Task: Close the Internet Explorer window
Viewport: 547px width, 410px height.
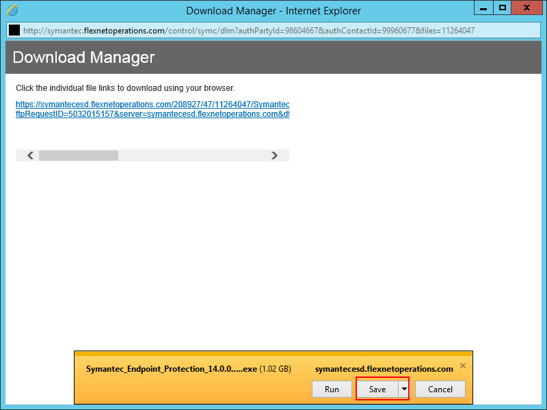Action: click(x=526, y=8)
